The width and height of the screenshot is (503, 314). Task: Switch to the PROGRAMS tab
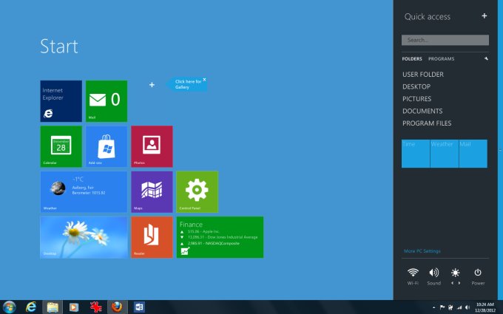[x=441, y=58]
